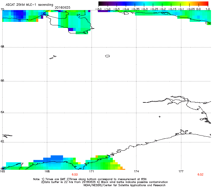Click the latitude label 68
The image size is (213, 187).
[x=2, y=47]
